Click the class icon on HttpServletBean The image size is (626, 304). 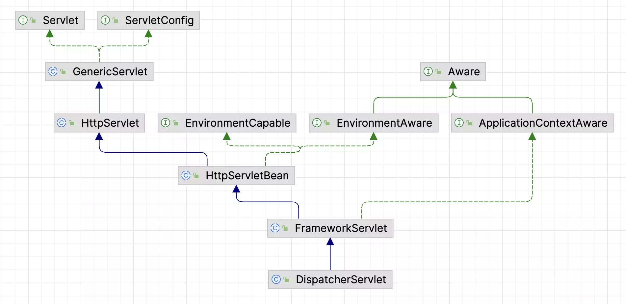[186, 175]
